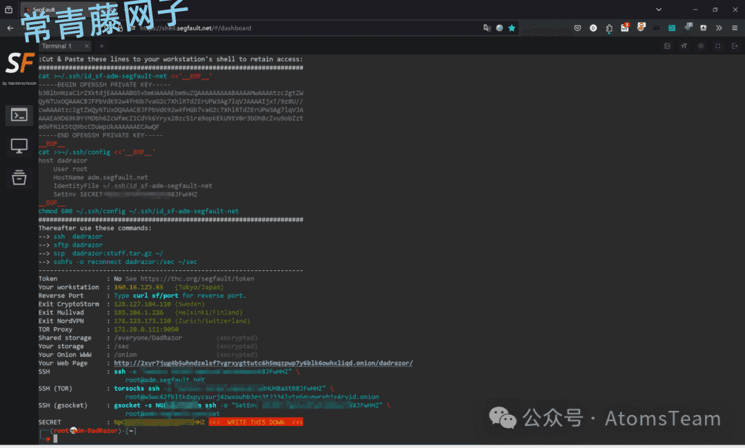745x448 pixels.
Task: Add a new terminal tab
Action: click(101, 46)
